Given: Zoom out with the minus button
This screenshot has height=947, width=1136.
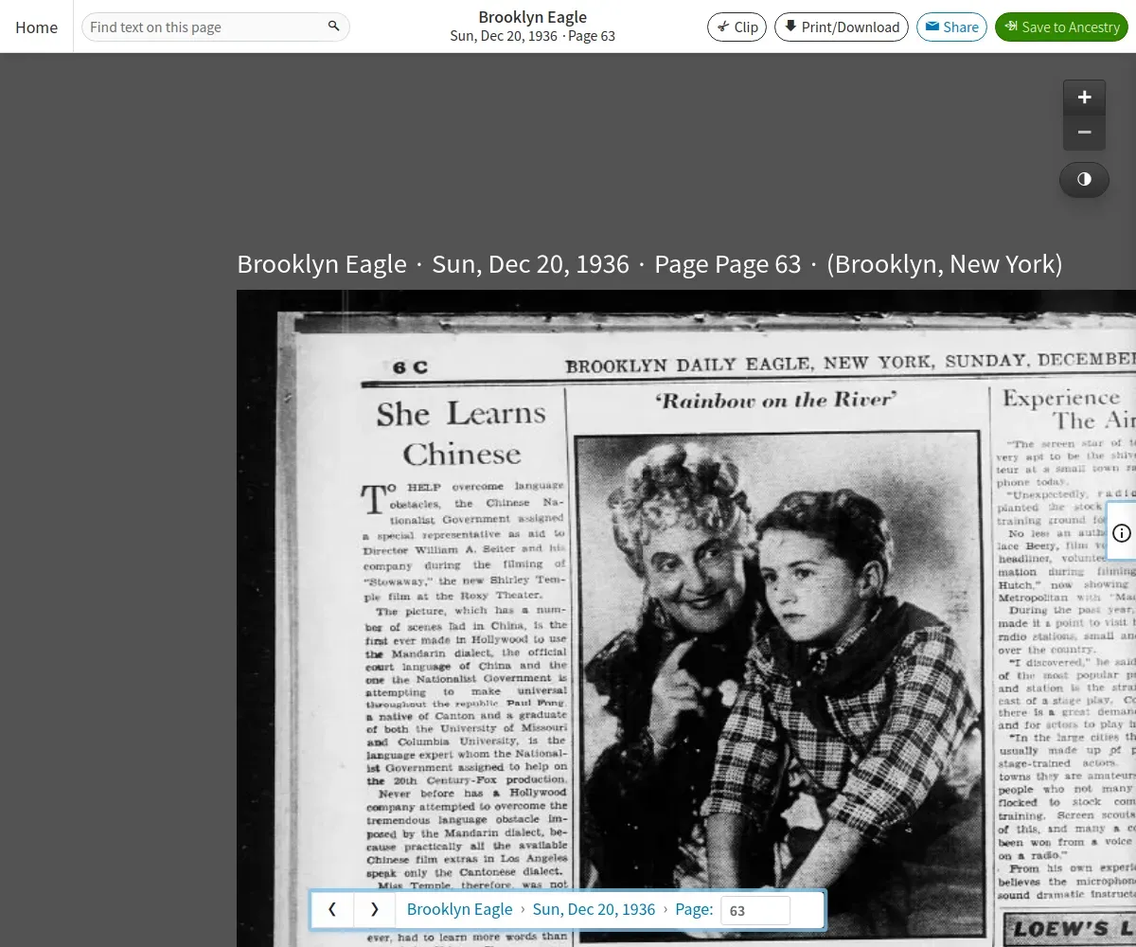Looking at the screenshot, I should [x=1084, y=133].
